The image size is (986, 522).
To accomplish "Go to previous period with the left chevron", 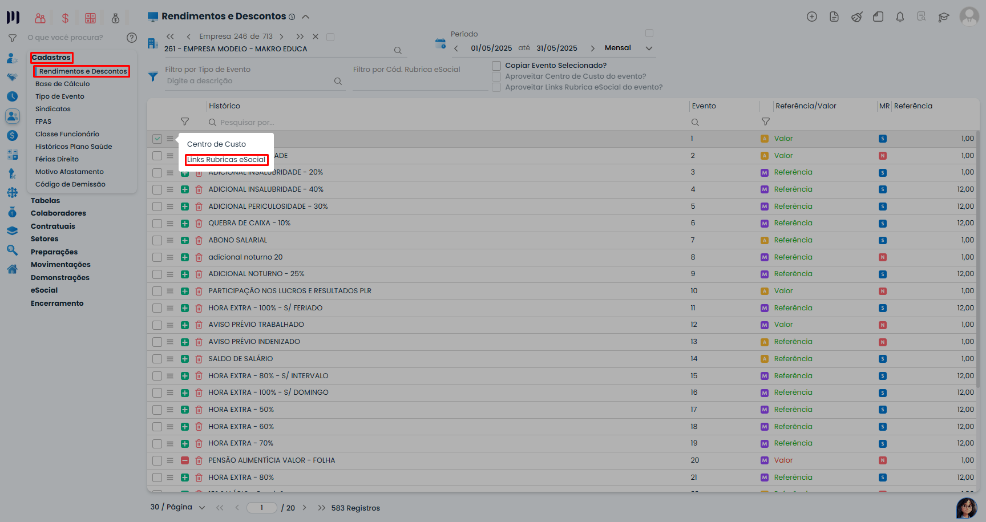I will click(x=456, y=48).
